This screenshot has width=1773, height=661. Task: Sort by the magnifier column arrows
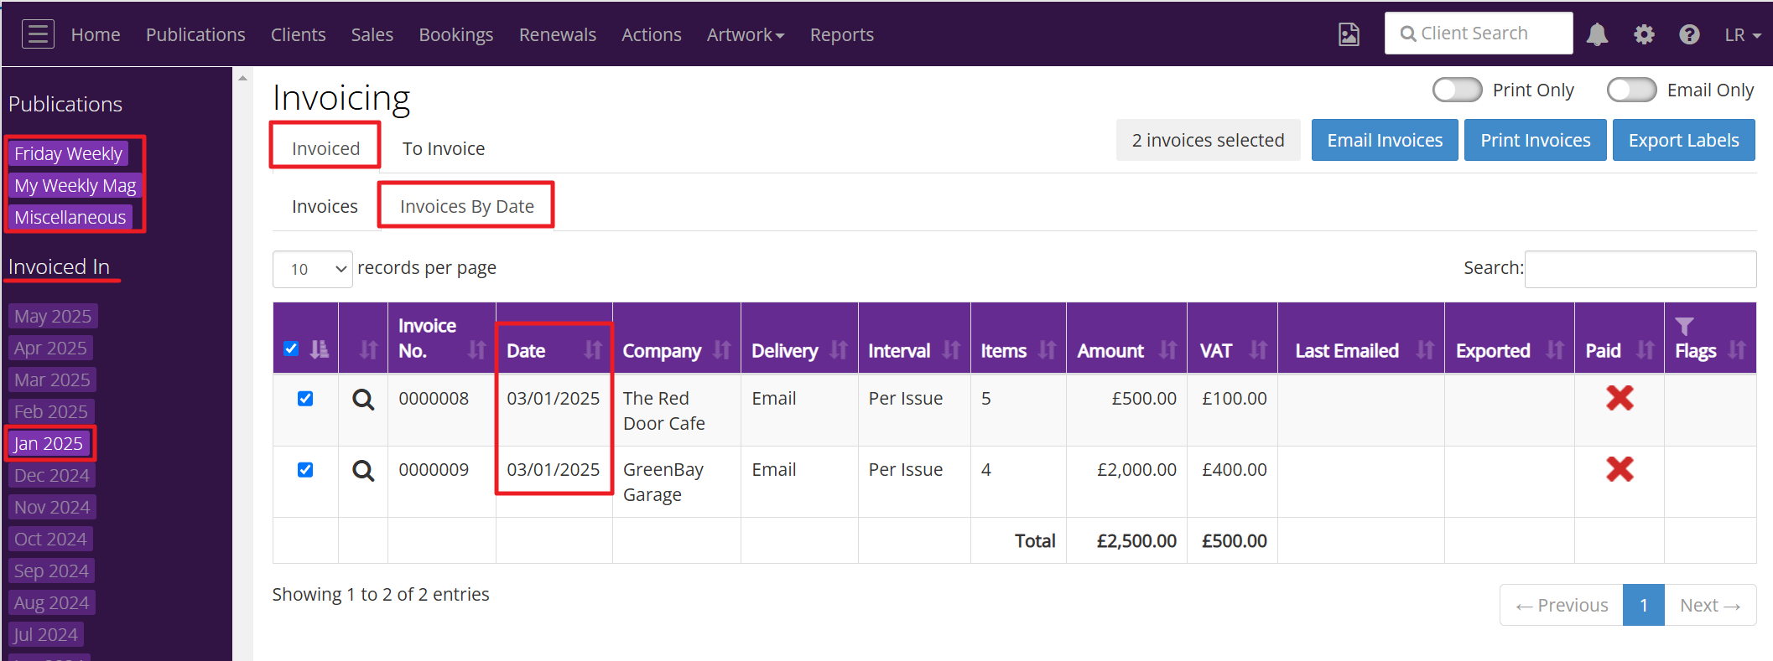tap(368, 350)
